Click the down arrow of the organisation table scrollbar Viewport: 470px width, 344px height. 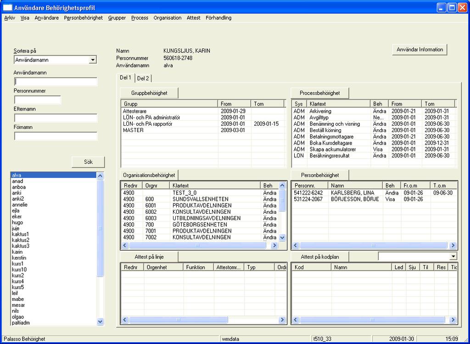[x=282, y=238]
